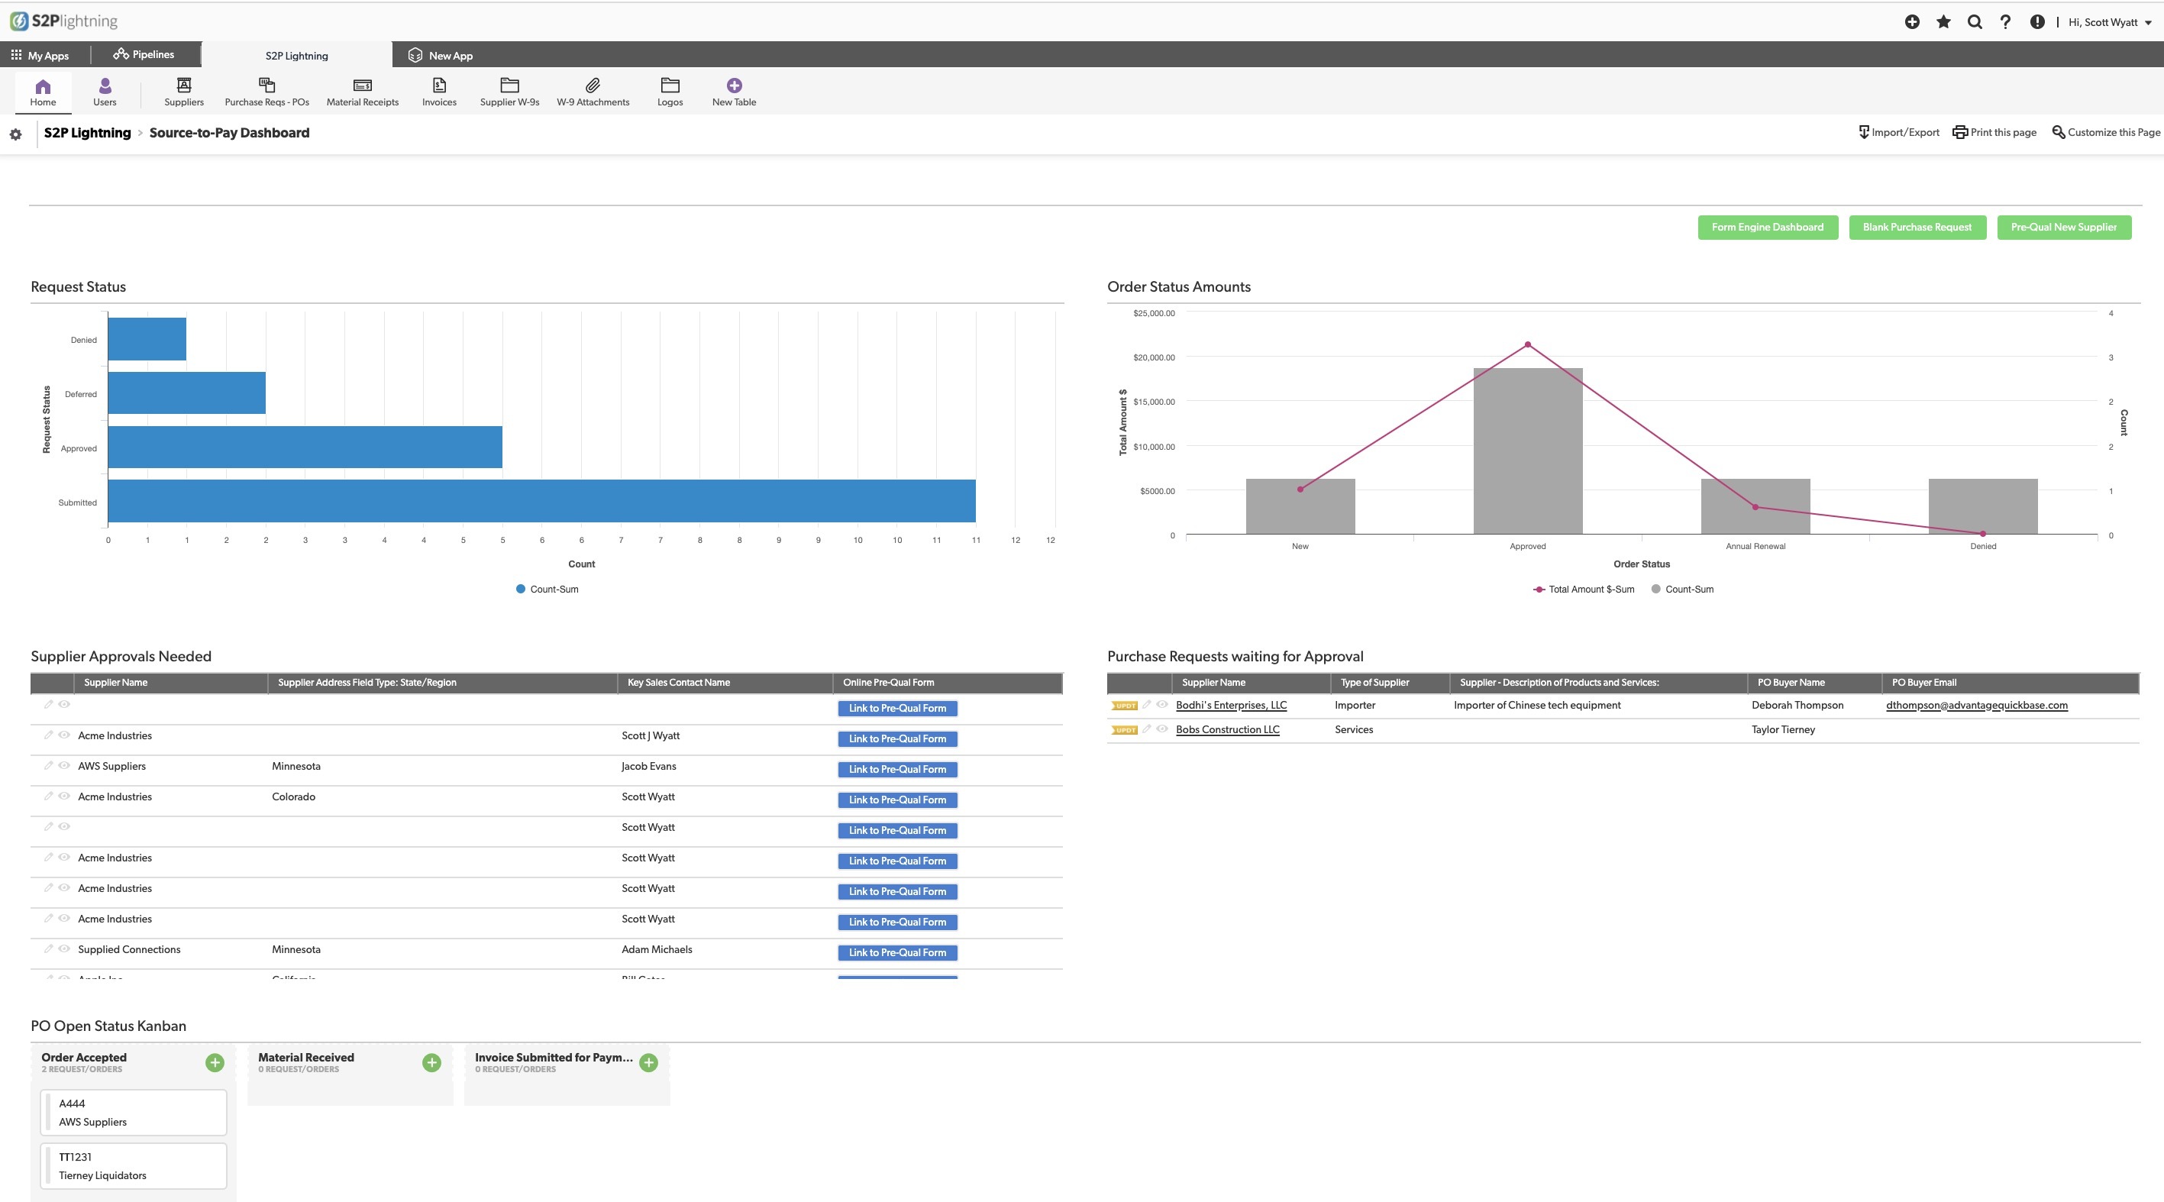
Task: Add card to Order Accepted column
Action: coord(215,1062)
